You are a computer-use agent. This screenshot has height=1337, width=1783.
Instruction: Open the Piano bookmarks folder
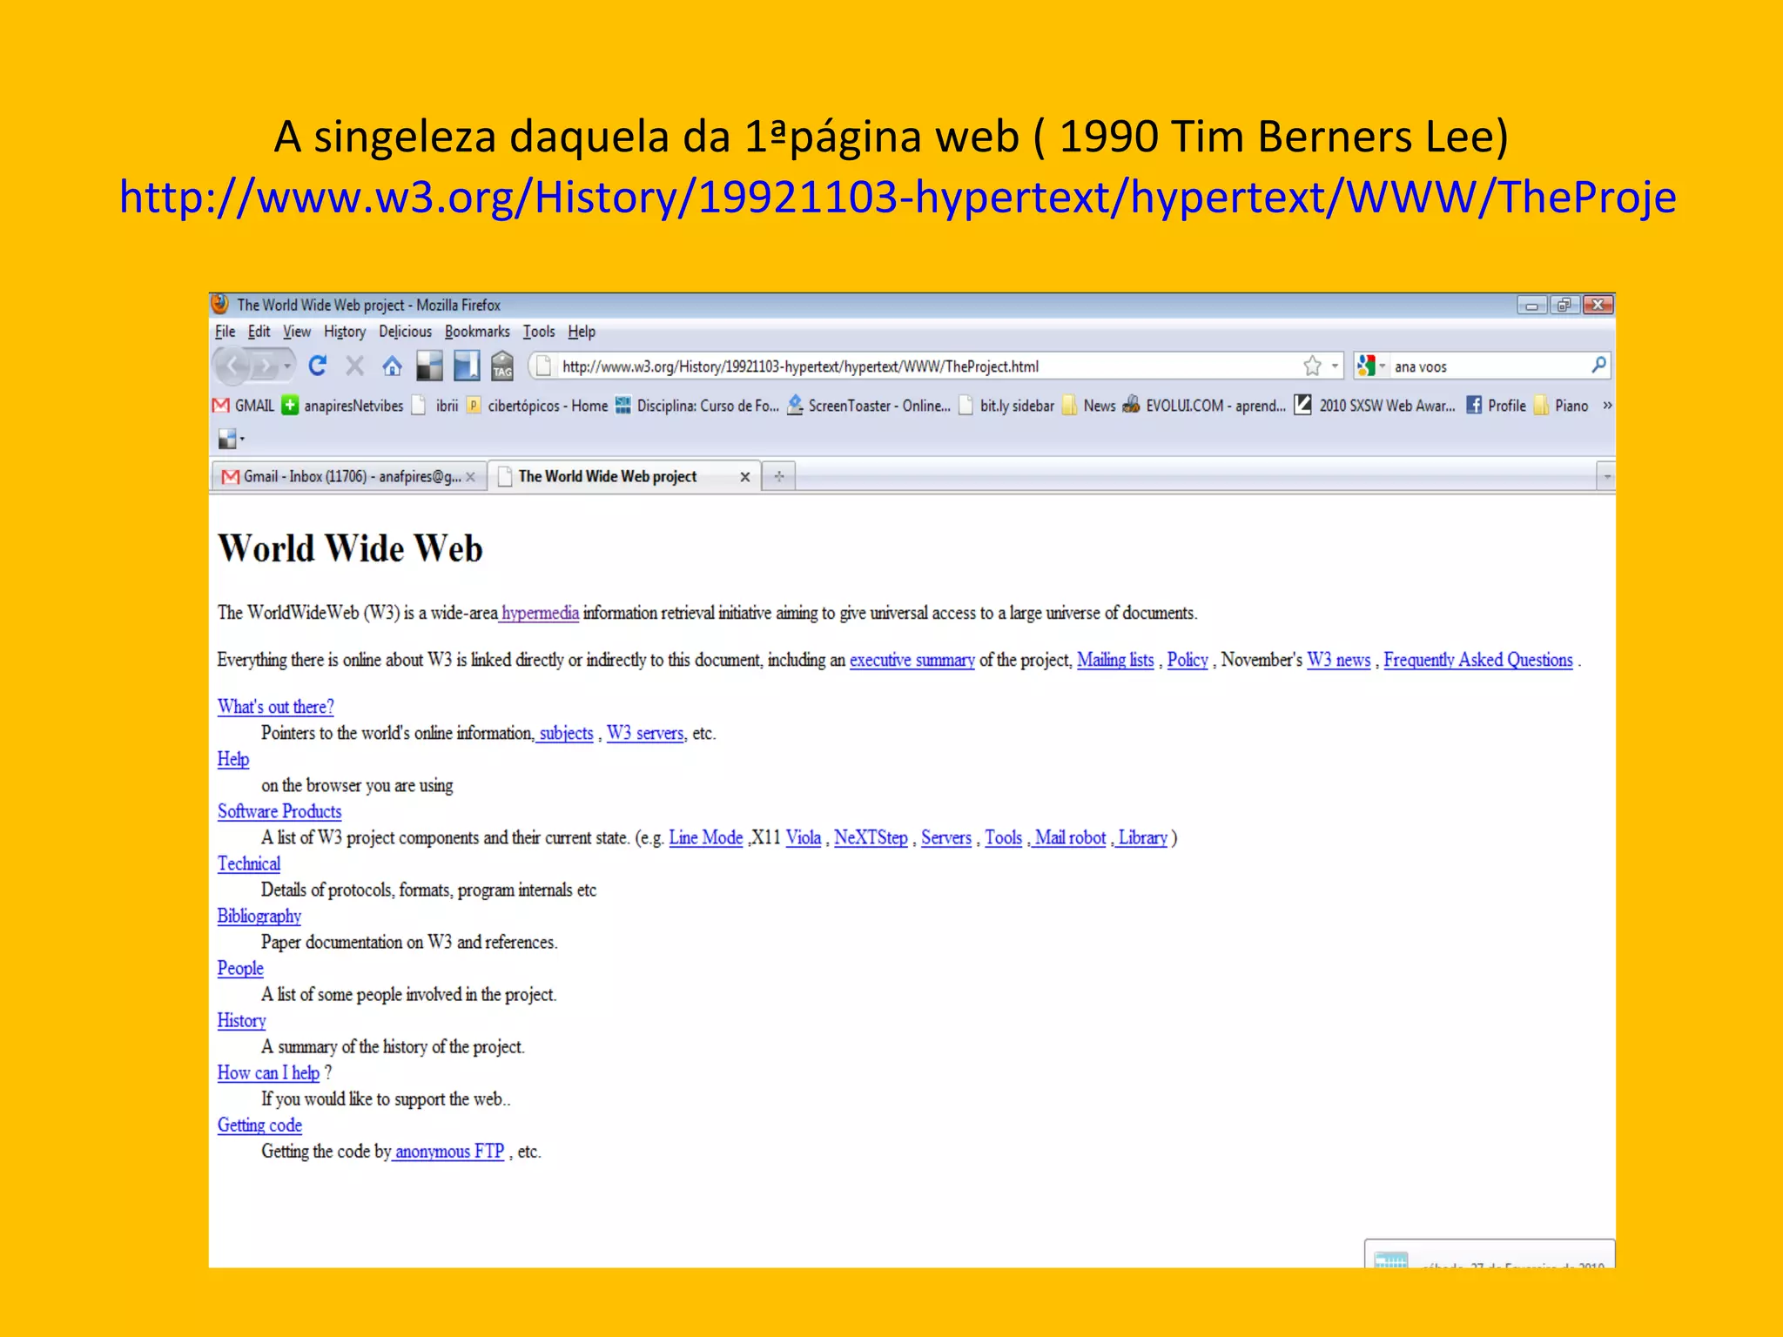pos(1561,406)
